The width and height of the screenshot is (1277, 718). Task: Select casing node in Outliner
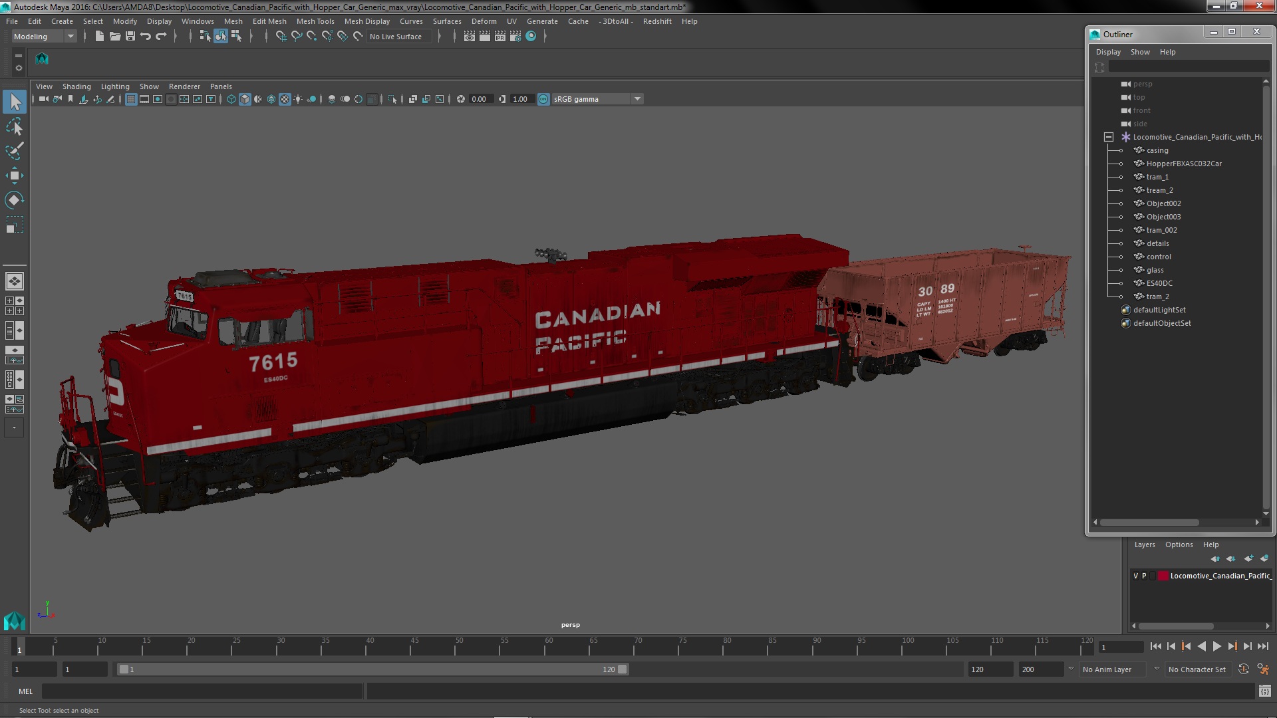click(1157, 150)
